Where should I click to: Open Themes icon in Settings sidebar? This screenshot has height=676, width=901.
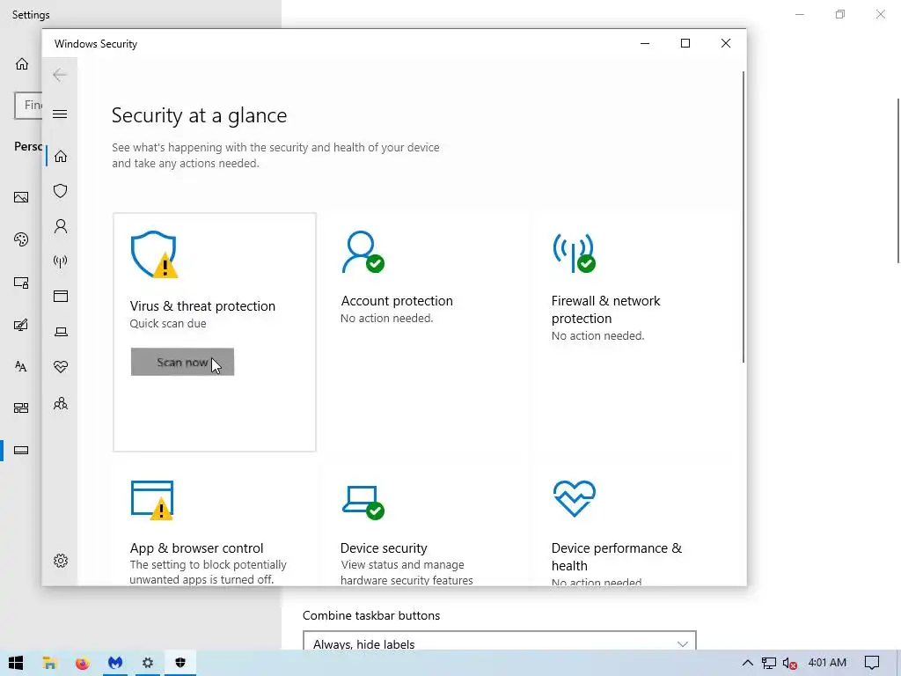coord(21,325)
